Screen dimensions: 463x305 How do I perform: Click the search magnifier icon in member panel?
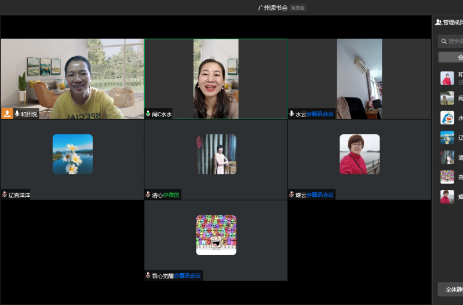444,41
